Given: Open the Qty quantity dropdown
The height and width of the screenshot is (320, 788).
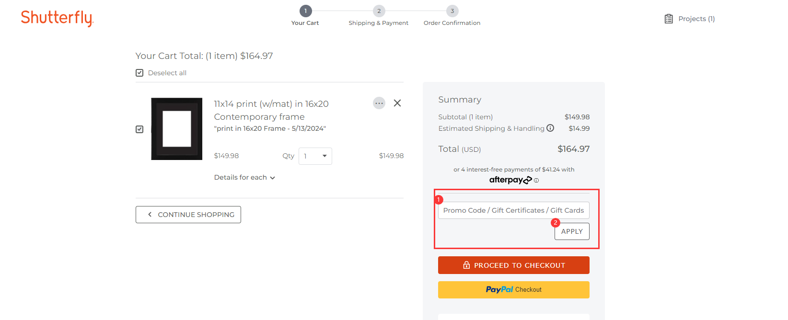Looking at the screenshot, I should point(315,156).
